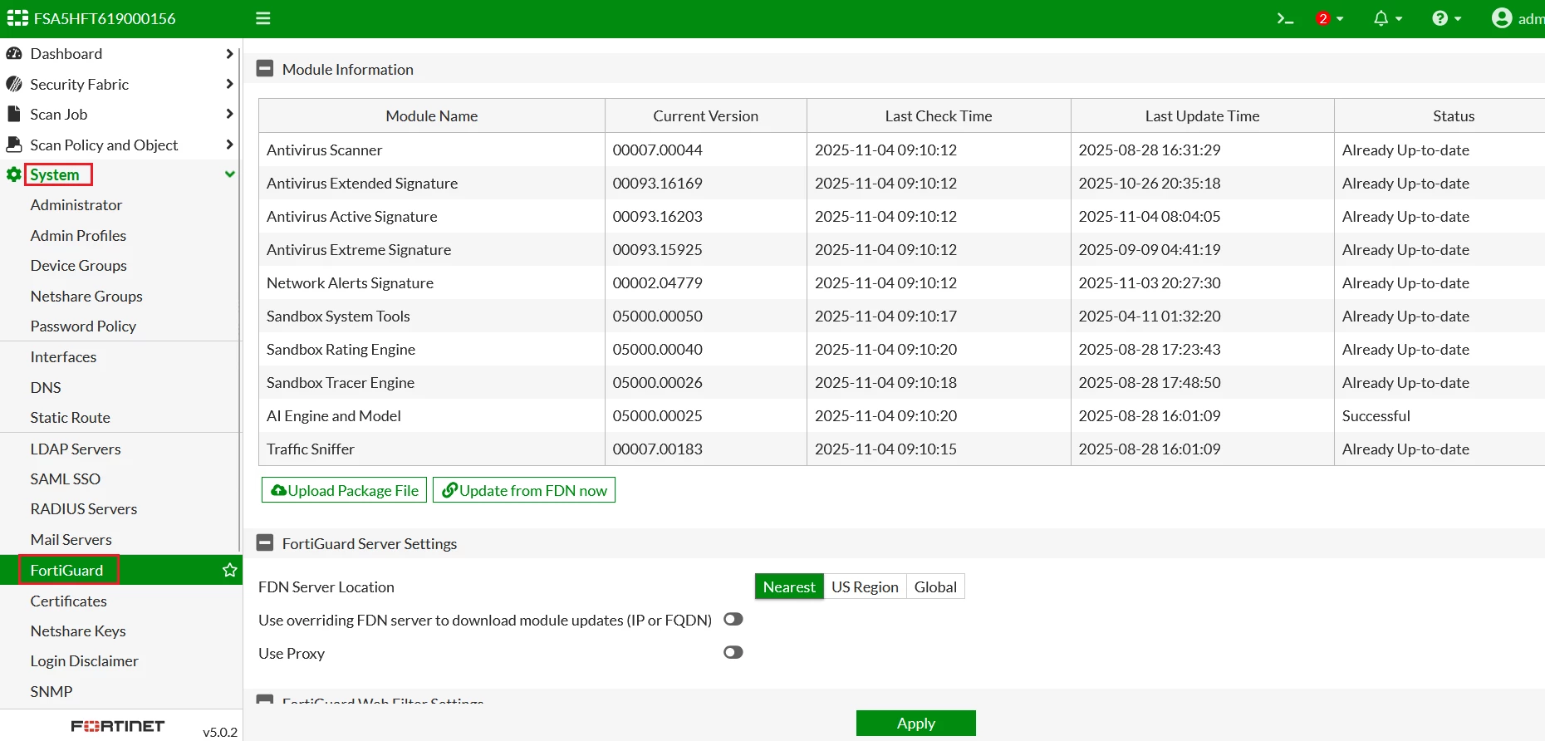Open Netshare Keys page

click(x=78, y=631)
